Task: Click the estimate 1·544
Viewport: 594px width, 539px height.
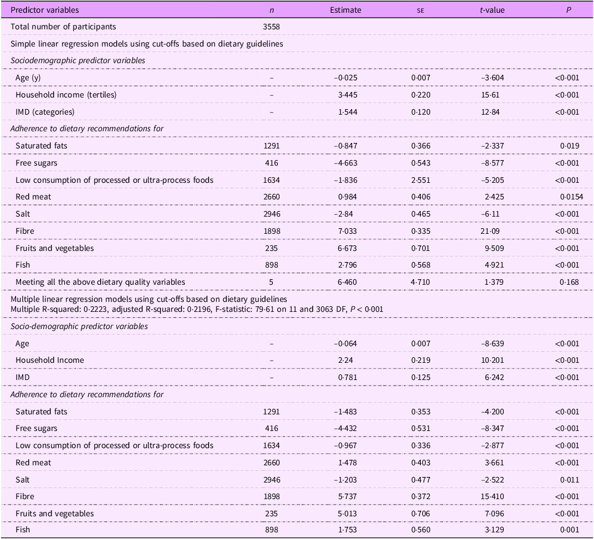Action: click(x=348, y=112)
